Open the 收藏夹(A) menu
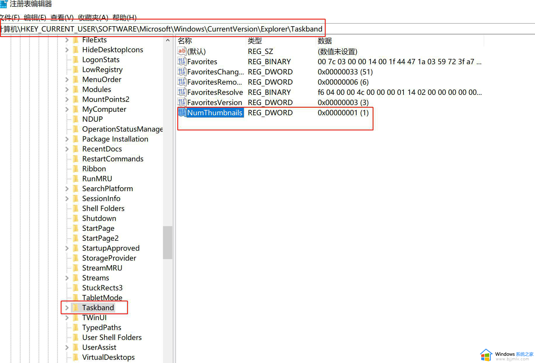535x363 pixels. point(93,18)
